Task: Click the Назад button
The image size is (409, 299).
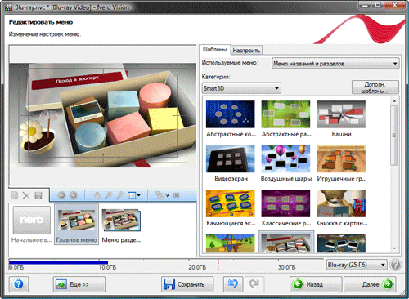Action: click(316, 284)
